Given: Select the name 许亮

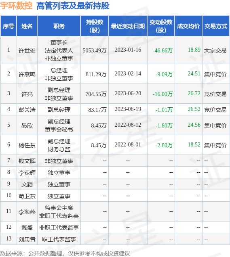Looking at the screenshot, I should pos(27,94).
